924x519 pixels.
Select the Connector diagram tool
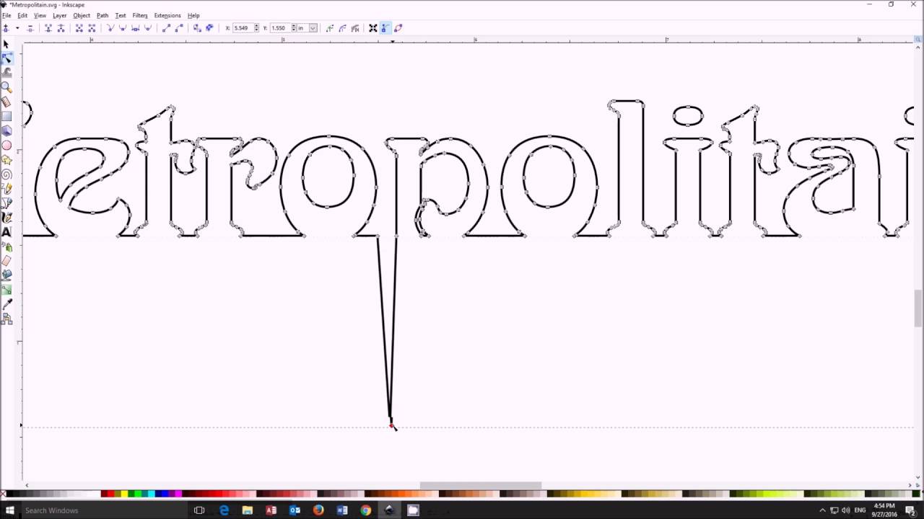(6, 319)
